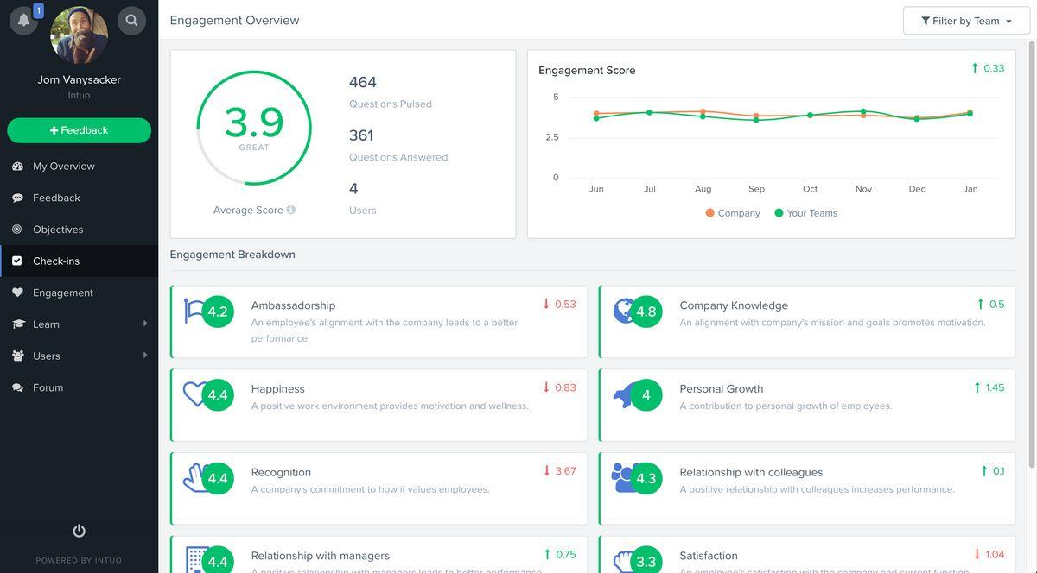This screenshot has height=573, width=1037.
Task: Click the 3.67 Recognition decrease value
Action: point(559,471)
